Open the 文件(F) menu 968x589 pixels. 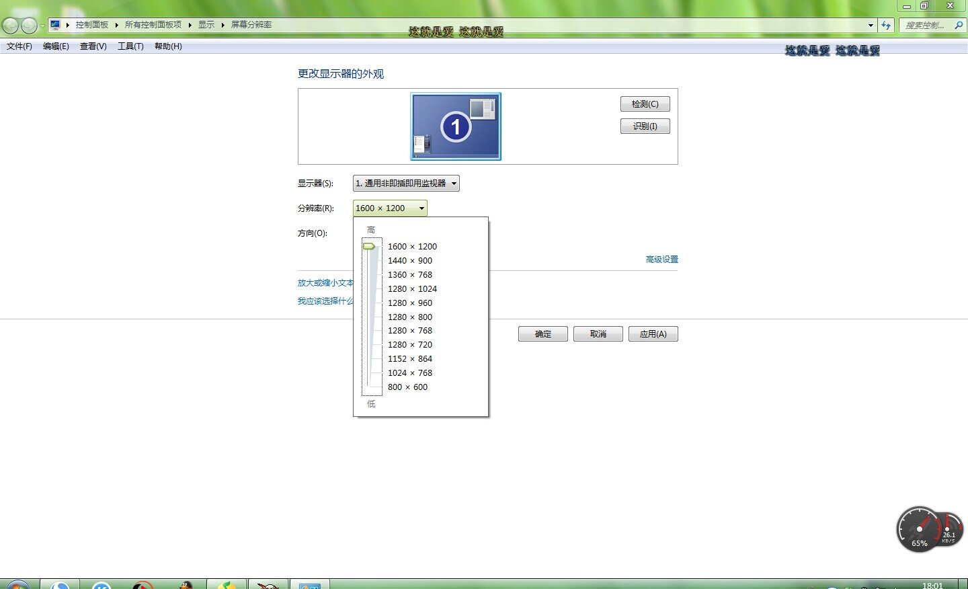pyautogui.click(x=18, y=46)
